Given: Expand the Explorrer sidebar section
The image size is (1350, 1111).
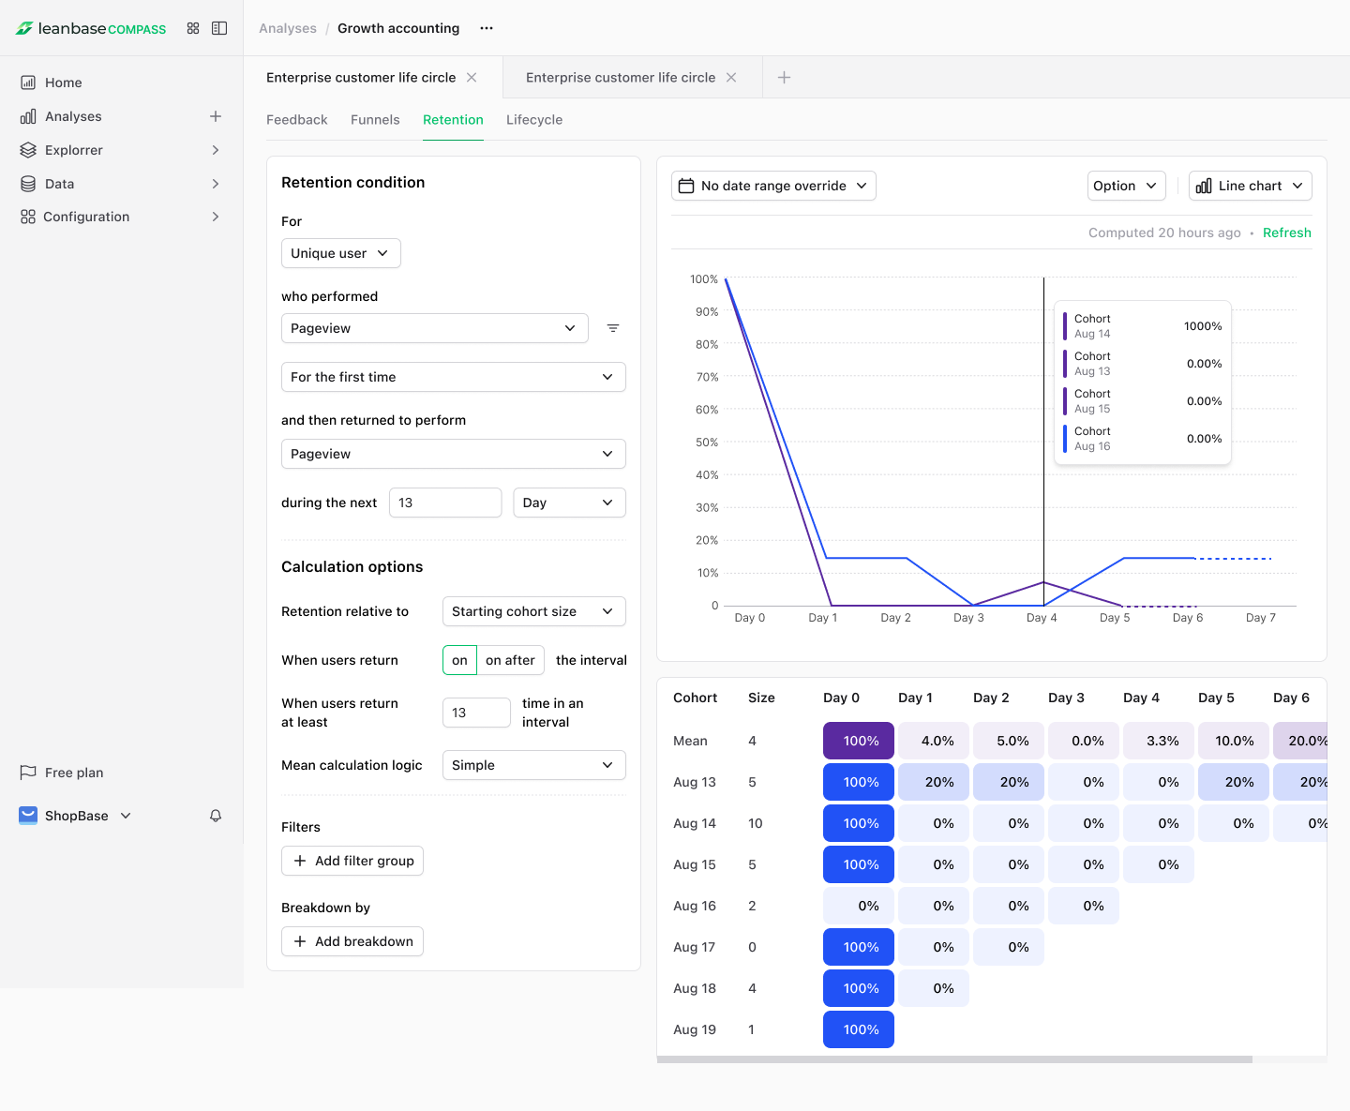Looking at the screenshot, I should [x=216, y=150].
